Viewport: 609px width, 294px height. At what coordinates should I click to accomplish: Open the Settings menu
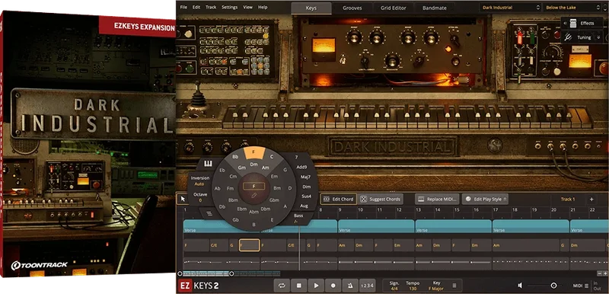click(230, 7)
